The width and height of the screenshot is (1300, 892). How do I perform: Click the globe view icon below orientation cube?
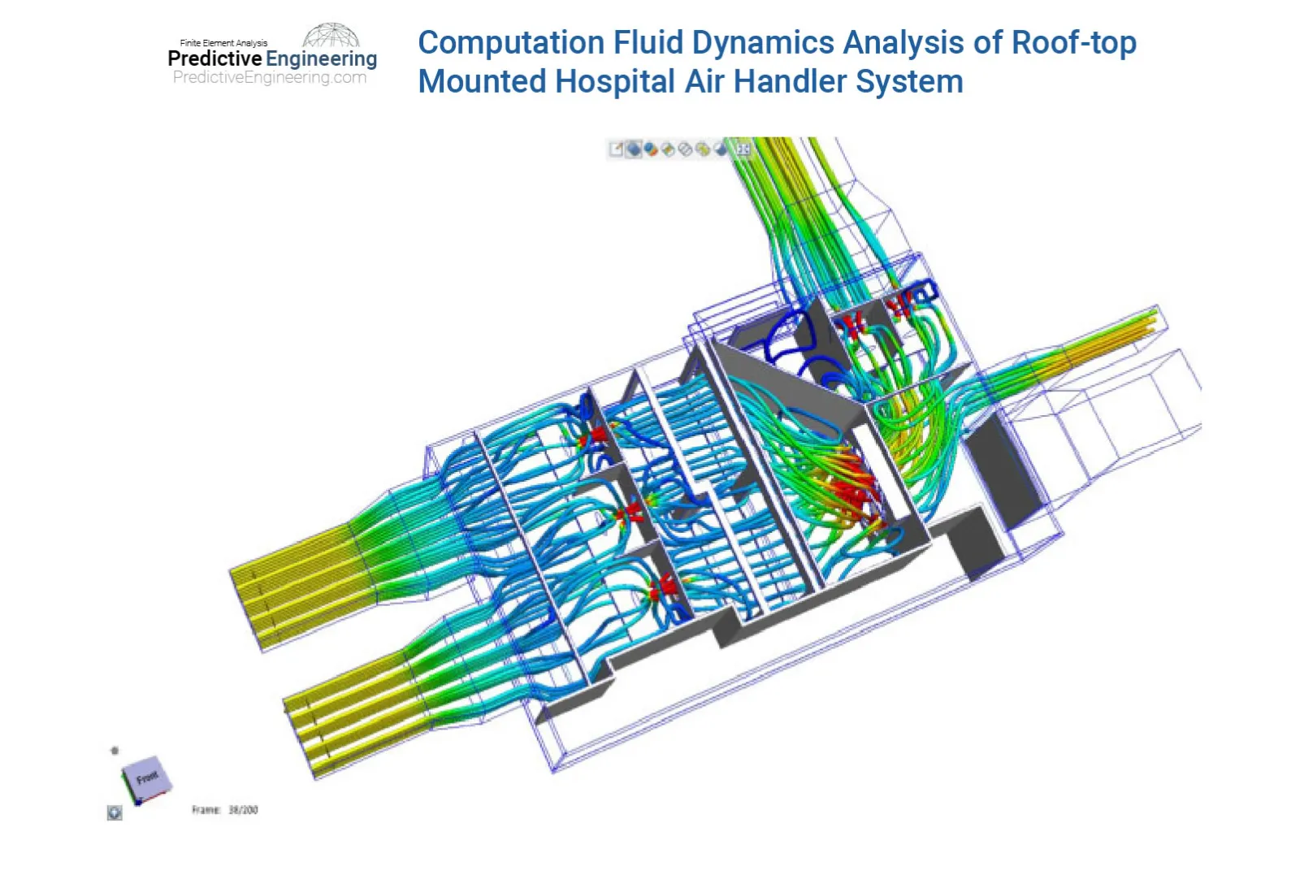[115, 813]
